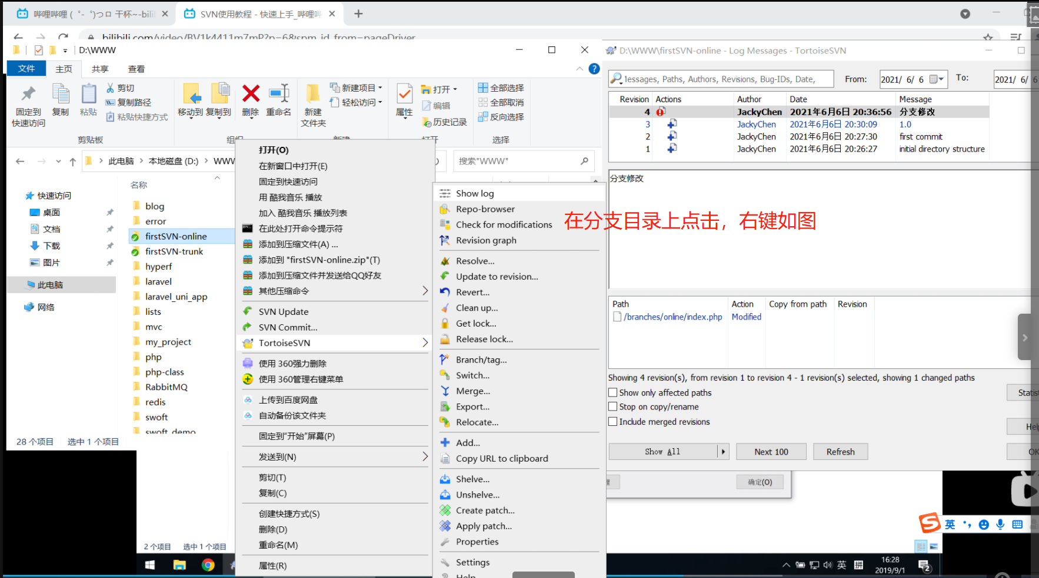Image resolution: width=1039 pixels, height=578 pixels.
Task: Toggle Include merged revisions checkbox
Action: click(x=613, y=421)
